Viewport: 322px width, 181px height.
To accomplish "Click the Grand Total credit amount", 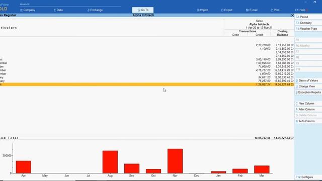I will (262, 138).
